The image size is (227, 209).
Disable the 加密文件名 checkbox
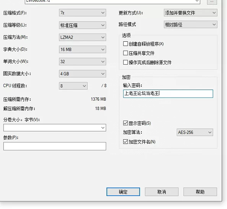[x=125, y=142]
